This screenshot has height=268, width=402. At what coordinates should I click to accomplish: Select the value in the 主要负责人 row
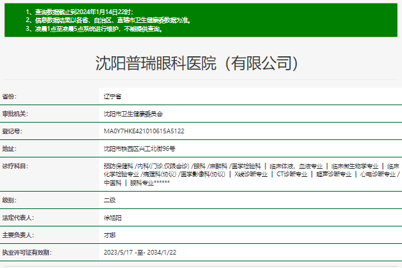coord(109,235)
